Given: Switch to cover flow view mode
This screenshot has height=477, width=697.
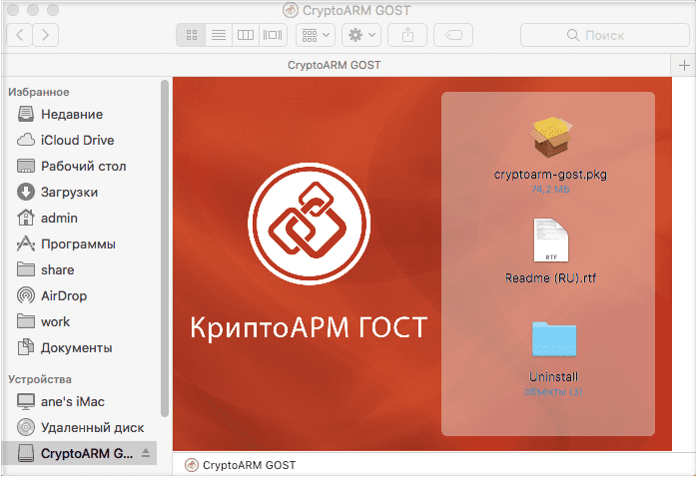Looking at the screenshot, I should 273,35.
